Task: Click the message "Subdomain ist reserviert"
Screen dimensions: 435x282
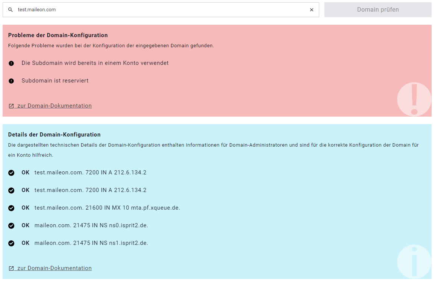Action: click(55, 81)
